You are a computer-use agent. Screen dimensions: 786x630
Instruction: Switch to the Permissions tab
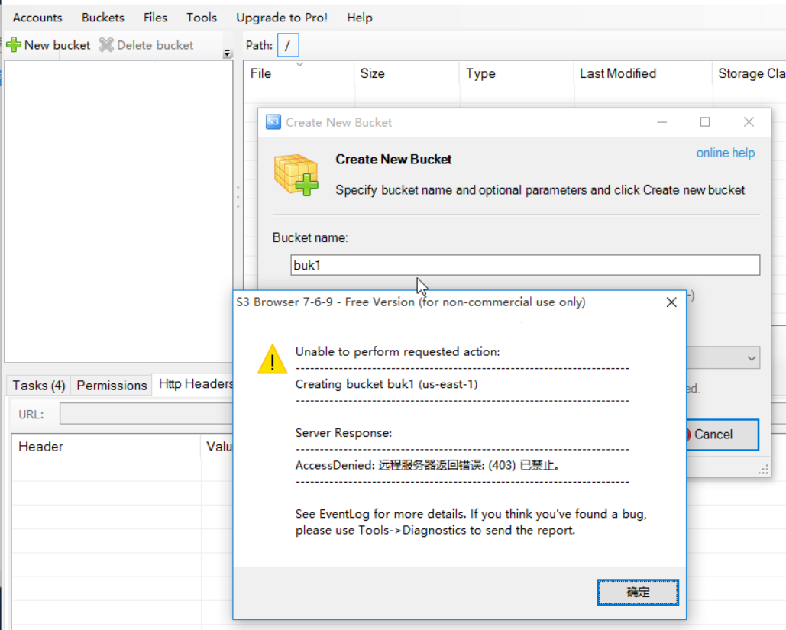click(112, 386)
